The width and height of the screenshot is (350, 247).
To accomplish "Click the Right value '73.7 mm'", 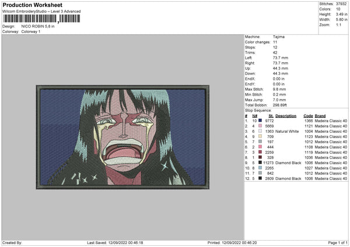I will pyautogui.click(x=281, y=63).
